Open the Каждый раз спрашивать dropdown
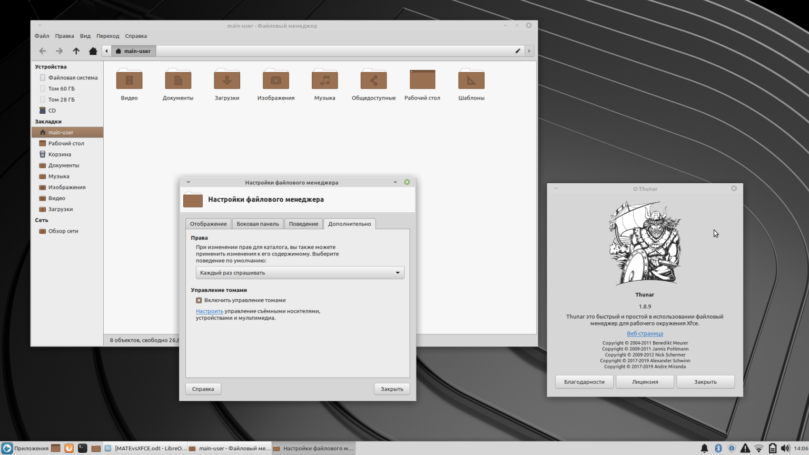Viewport: 809px width, 455px height. [300, 272]
